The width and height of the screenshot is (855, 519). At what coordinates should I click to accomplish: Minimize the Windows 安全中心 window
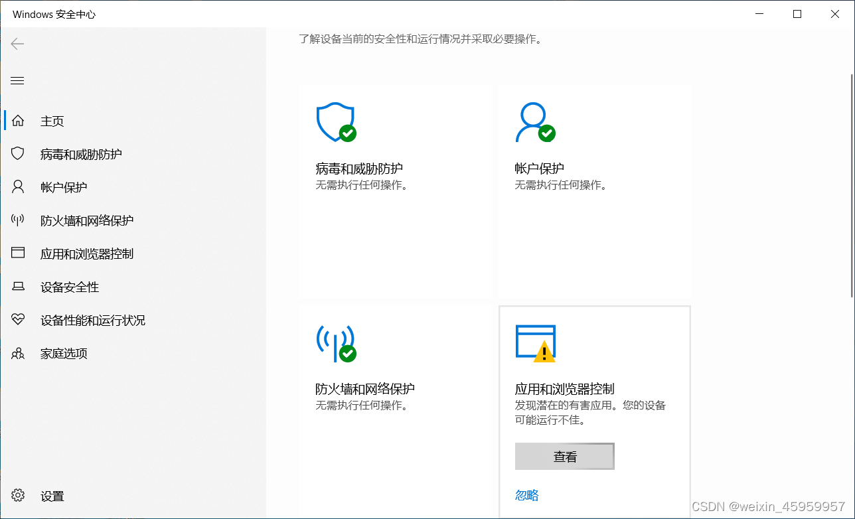click(759, 14)
